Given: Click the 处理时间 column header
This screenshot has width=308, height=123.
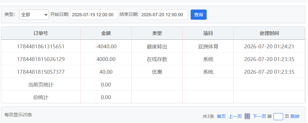Looking at the screenshot, I should click(269, 33).
